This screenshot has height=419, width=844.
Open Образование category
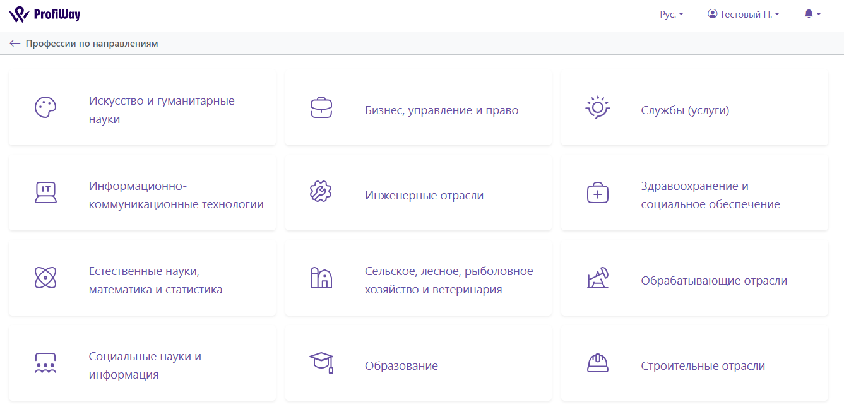tap(401, 366)
